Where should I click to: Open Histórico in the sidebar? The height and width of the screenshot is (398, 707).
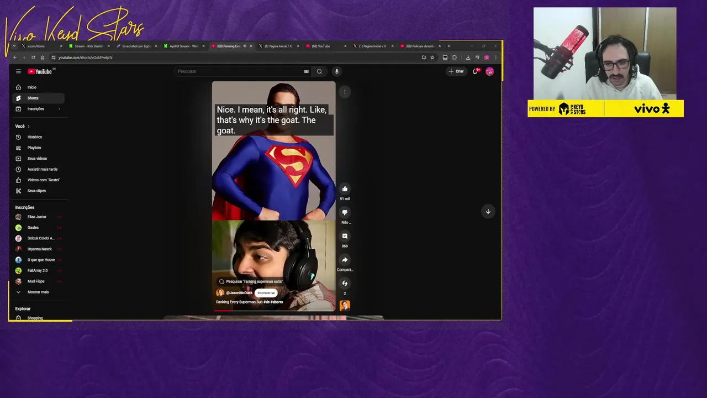coord(38,137)
